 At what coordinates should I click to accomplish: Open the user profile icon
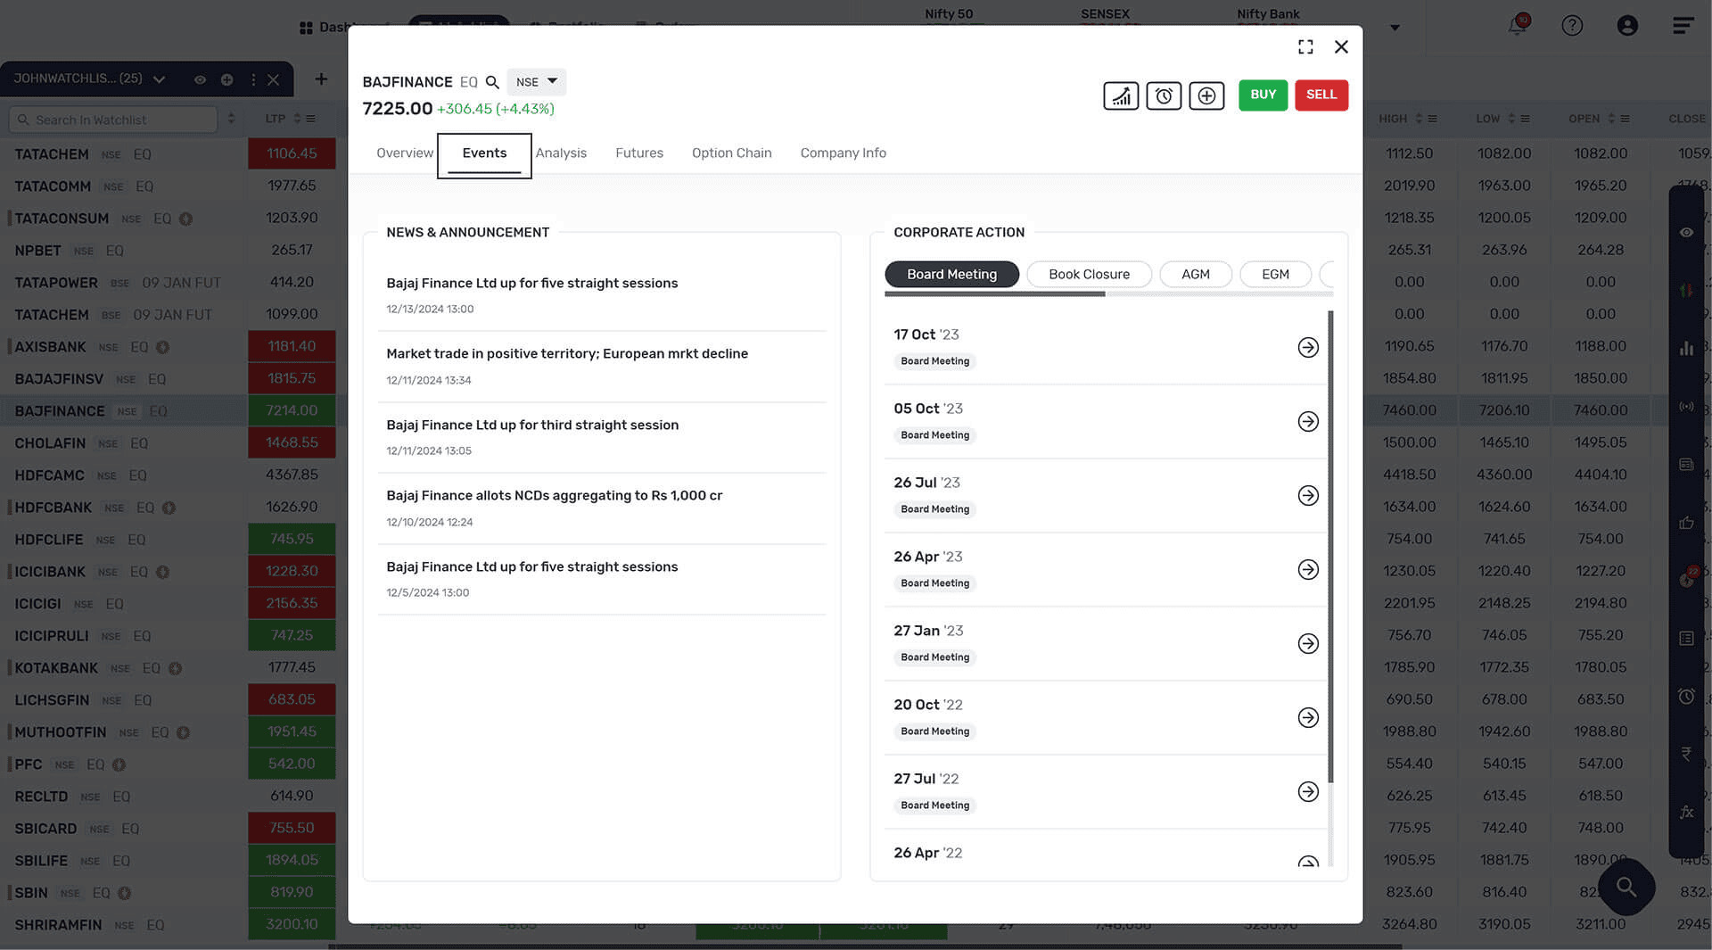1627,25
